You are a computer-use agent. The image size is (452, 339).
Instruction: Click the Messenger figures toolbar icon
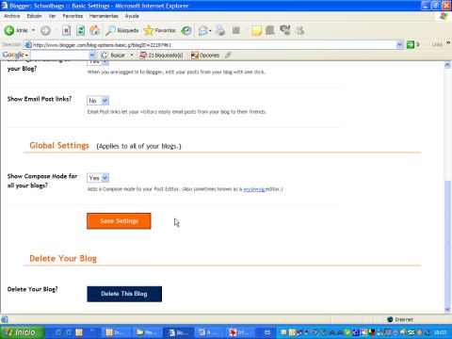pos(299,30)
